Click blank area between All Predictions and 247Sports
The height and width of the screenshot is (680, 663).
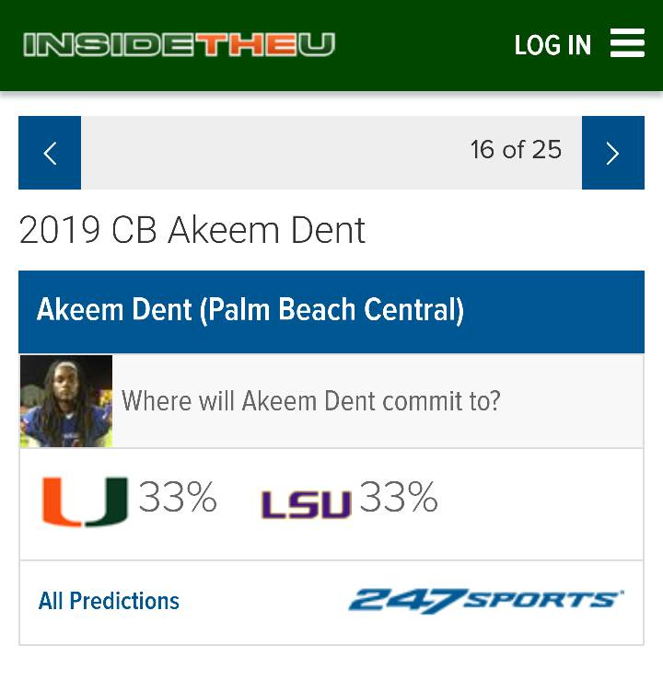pyautogui.click(x=262, y=602)
